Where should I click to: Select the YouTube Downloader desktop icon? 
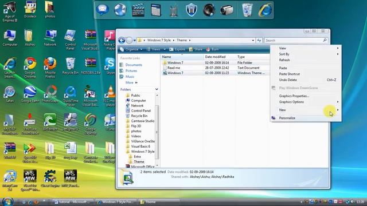pos(30,124)
